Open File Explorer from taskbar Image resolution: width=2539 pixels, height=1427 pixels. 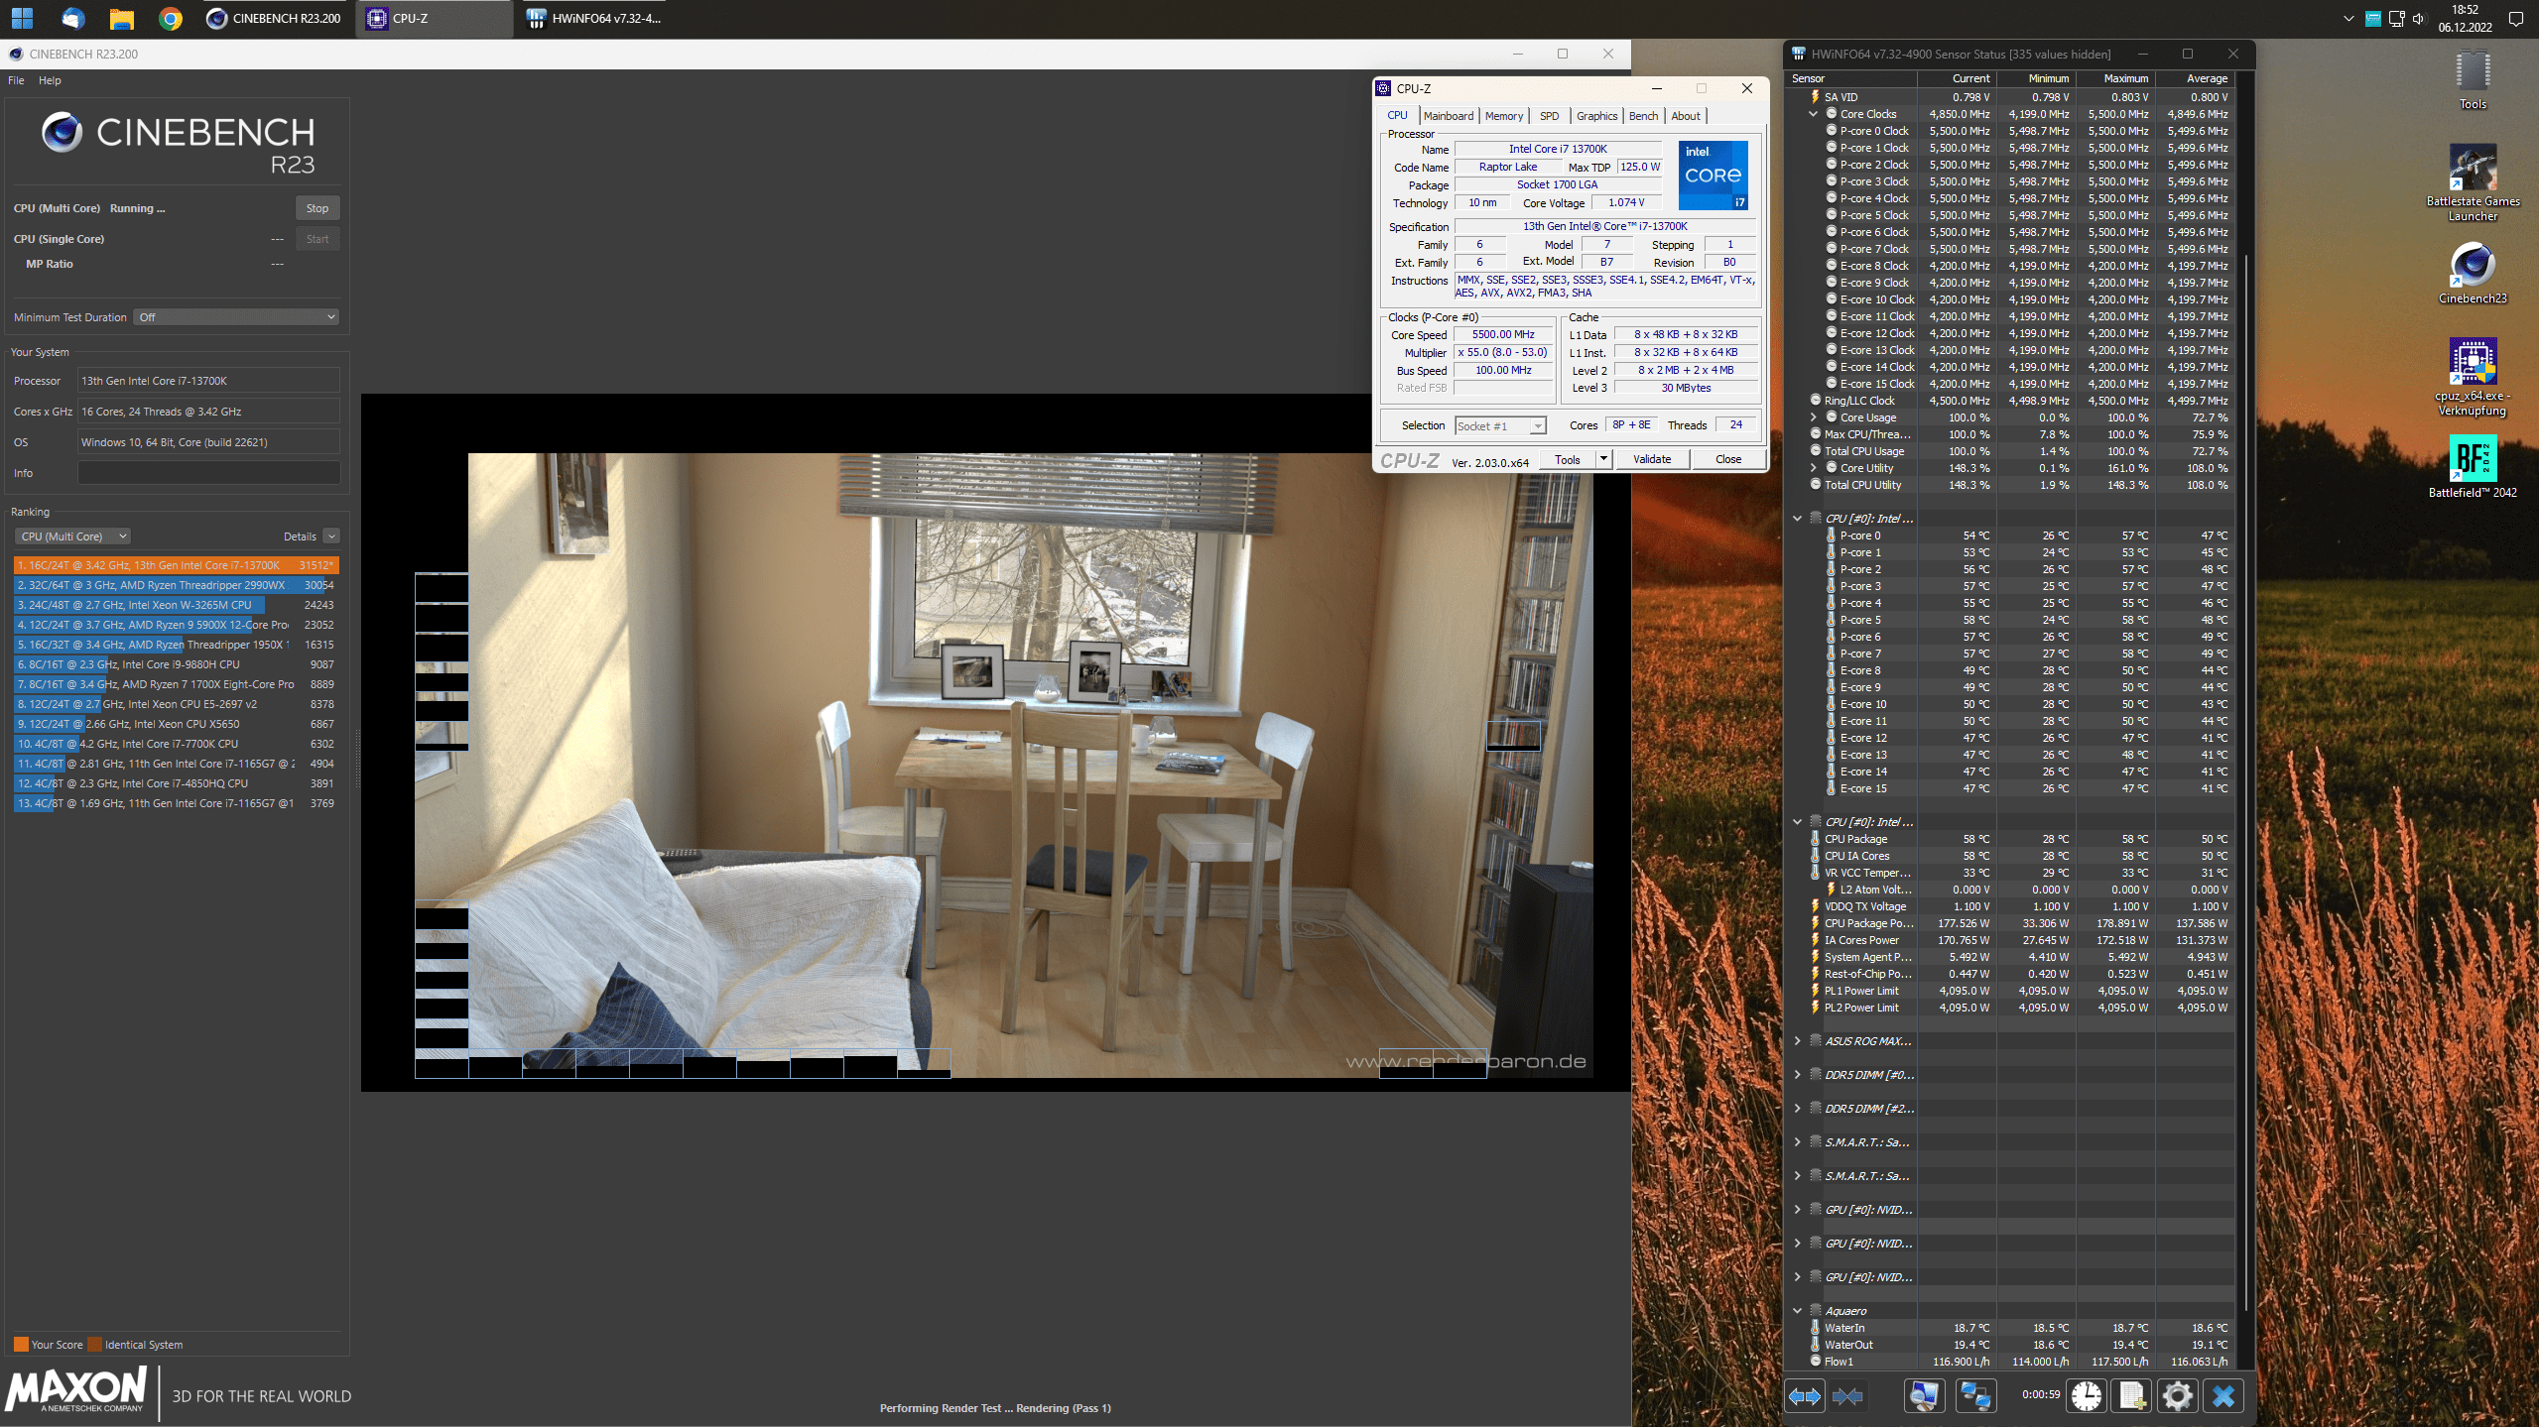[121, 18]
